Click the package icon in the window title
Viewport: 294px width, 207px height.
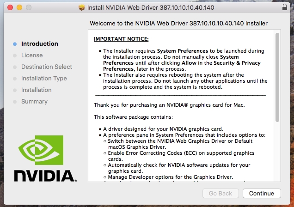tap(82, 7)
